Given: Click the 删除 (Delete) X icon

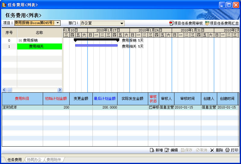Looking at the screenshot, I should click(x=212, y=150).
